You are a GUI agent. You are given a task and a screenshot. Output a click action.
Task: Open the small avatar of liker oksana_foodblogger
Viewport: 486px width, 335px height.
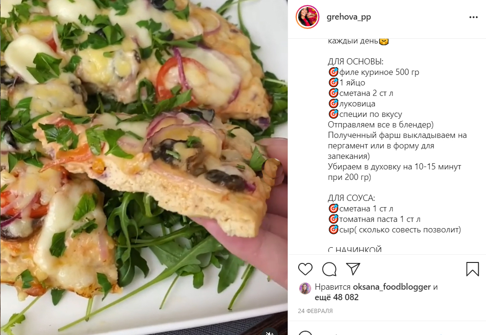point(305,288)
